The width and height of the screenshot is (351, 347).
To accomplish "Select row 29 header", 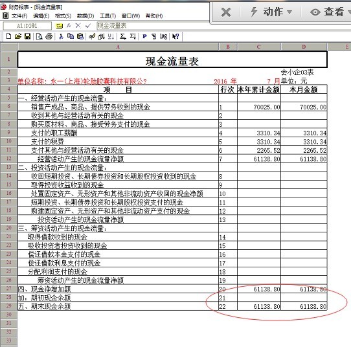I will [x=8, y=306].
